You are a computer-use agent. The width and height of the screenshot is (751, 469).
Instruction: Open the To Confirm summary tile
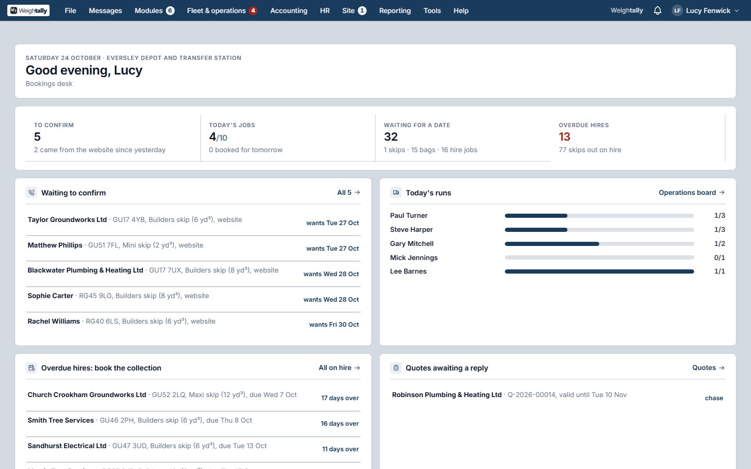pyautogui.click(x=113, y=138)
